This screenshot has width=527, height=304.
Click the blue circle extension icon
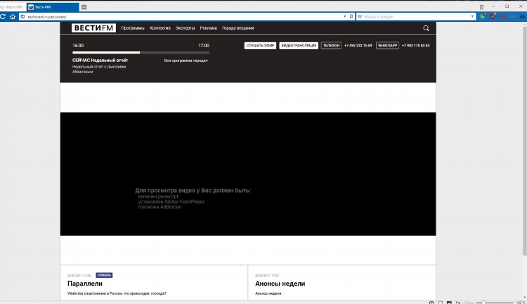(x=512, y=16)
